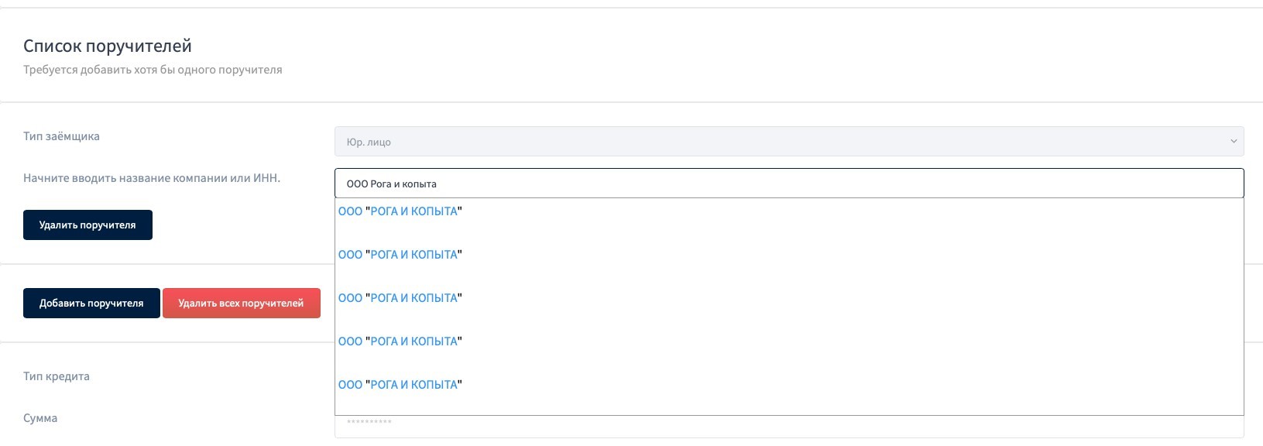Pick the fourth 'РОГА И КОПЫТА' suggestion

click(400, 341)
